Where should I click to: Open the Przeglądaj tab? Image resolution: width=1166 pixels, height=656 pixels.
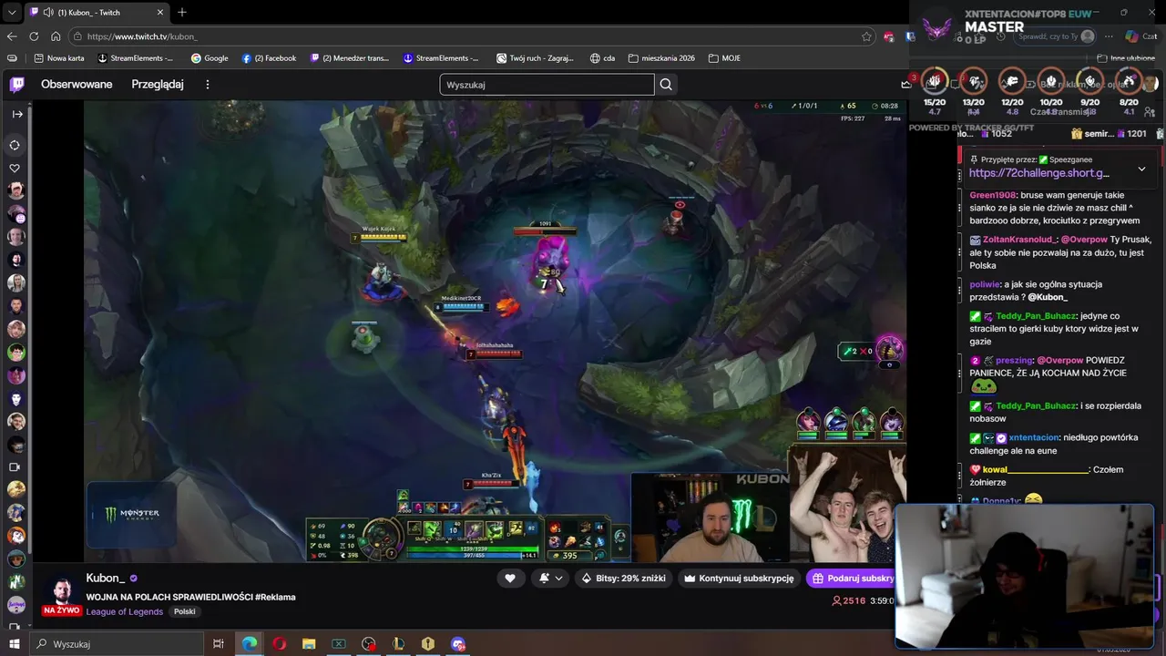pos(158,85)
